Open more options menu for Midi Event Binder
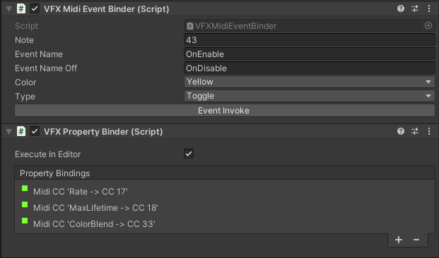This screenshot has height=258, width=439. [429, 8]
